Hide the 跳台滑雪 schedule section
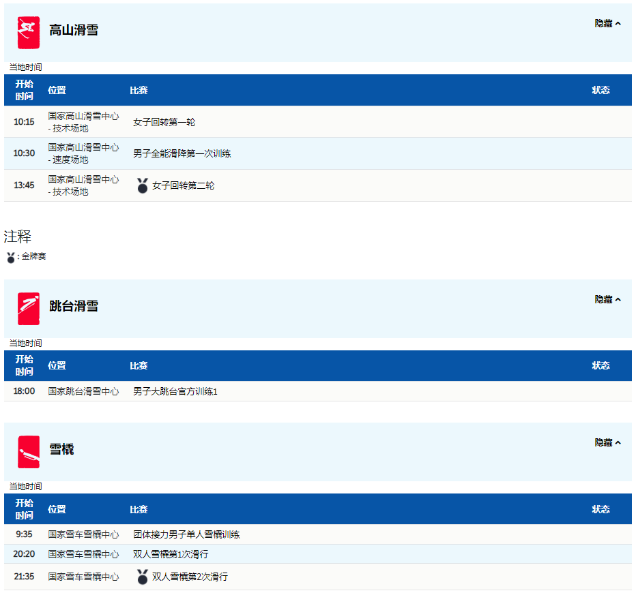Screen dimensions: 636x593 tap(607, 299)
